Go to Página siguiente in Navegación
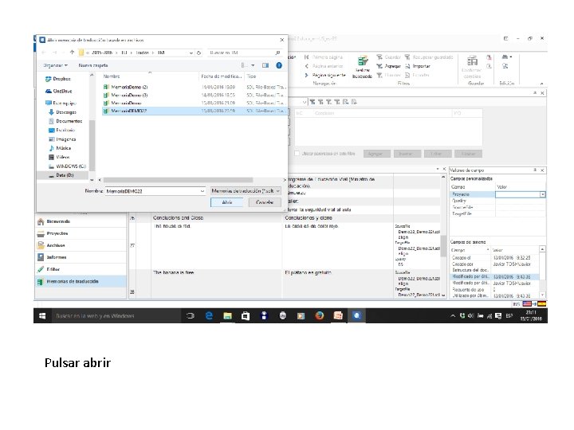574x430 pixels. pyautogui.click(x=325, y=75)
